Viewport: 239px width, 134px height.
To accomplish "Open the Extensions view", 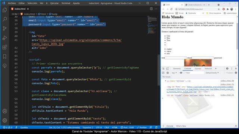I will (5, 47).
